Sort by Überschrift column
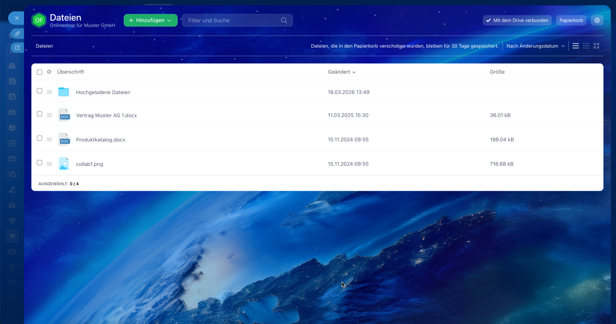616x324 pixels. tap(71, 72)
